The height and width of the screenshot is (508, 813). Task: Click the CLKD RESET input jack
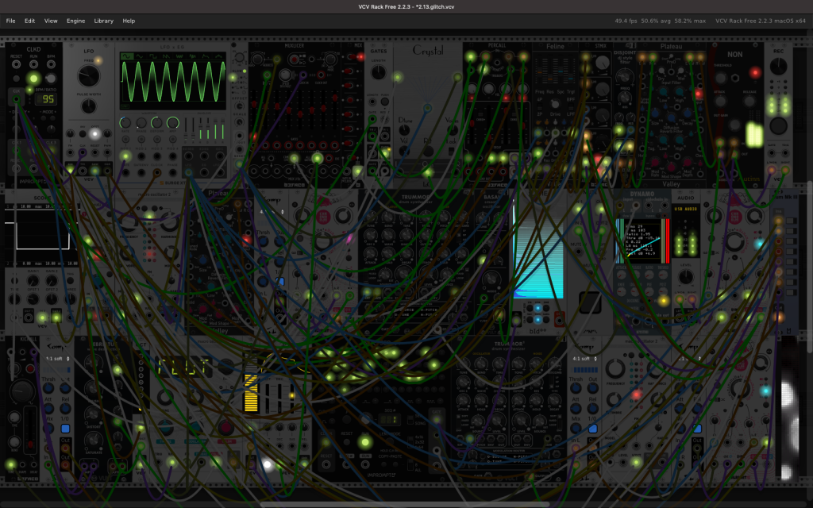pos(17,65)
